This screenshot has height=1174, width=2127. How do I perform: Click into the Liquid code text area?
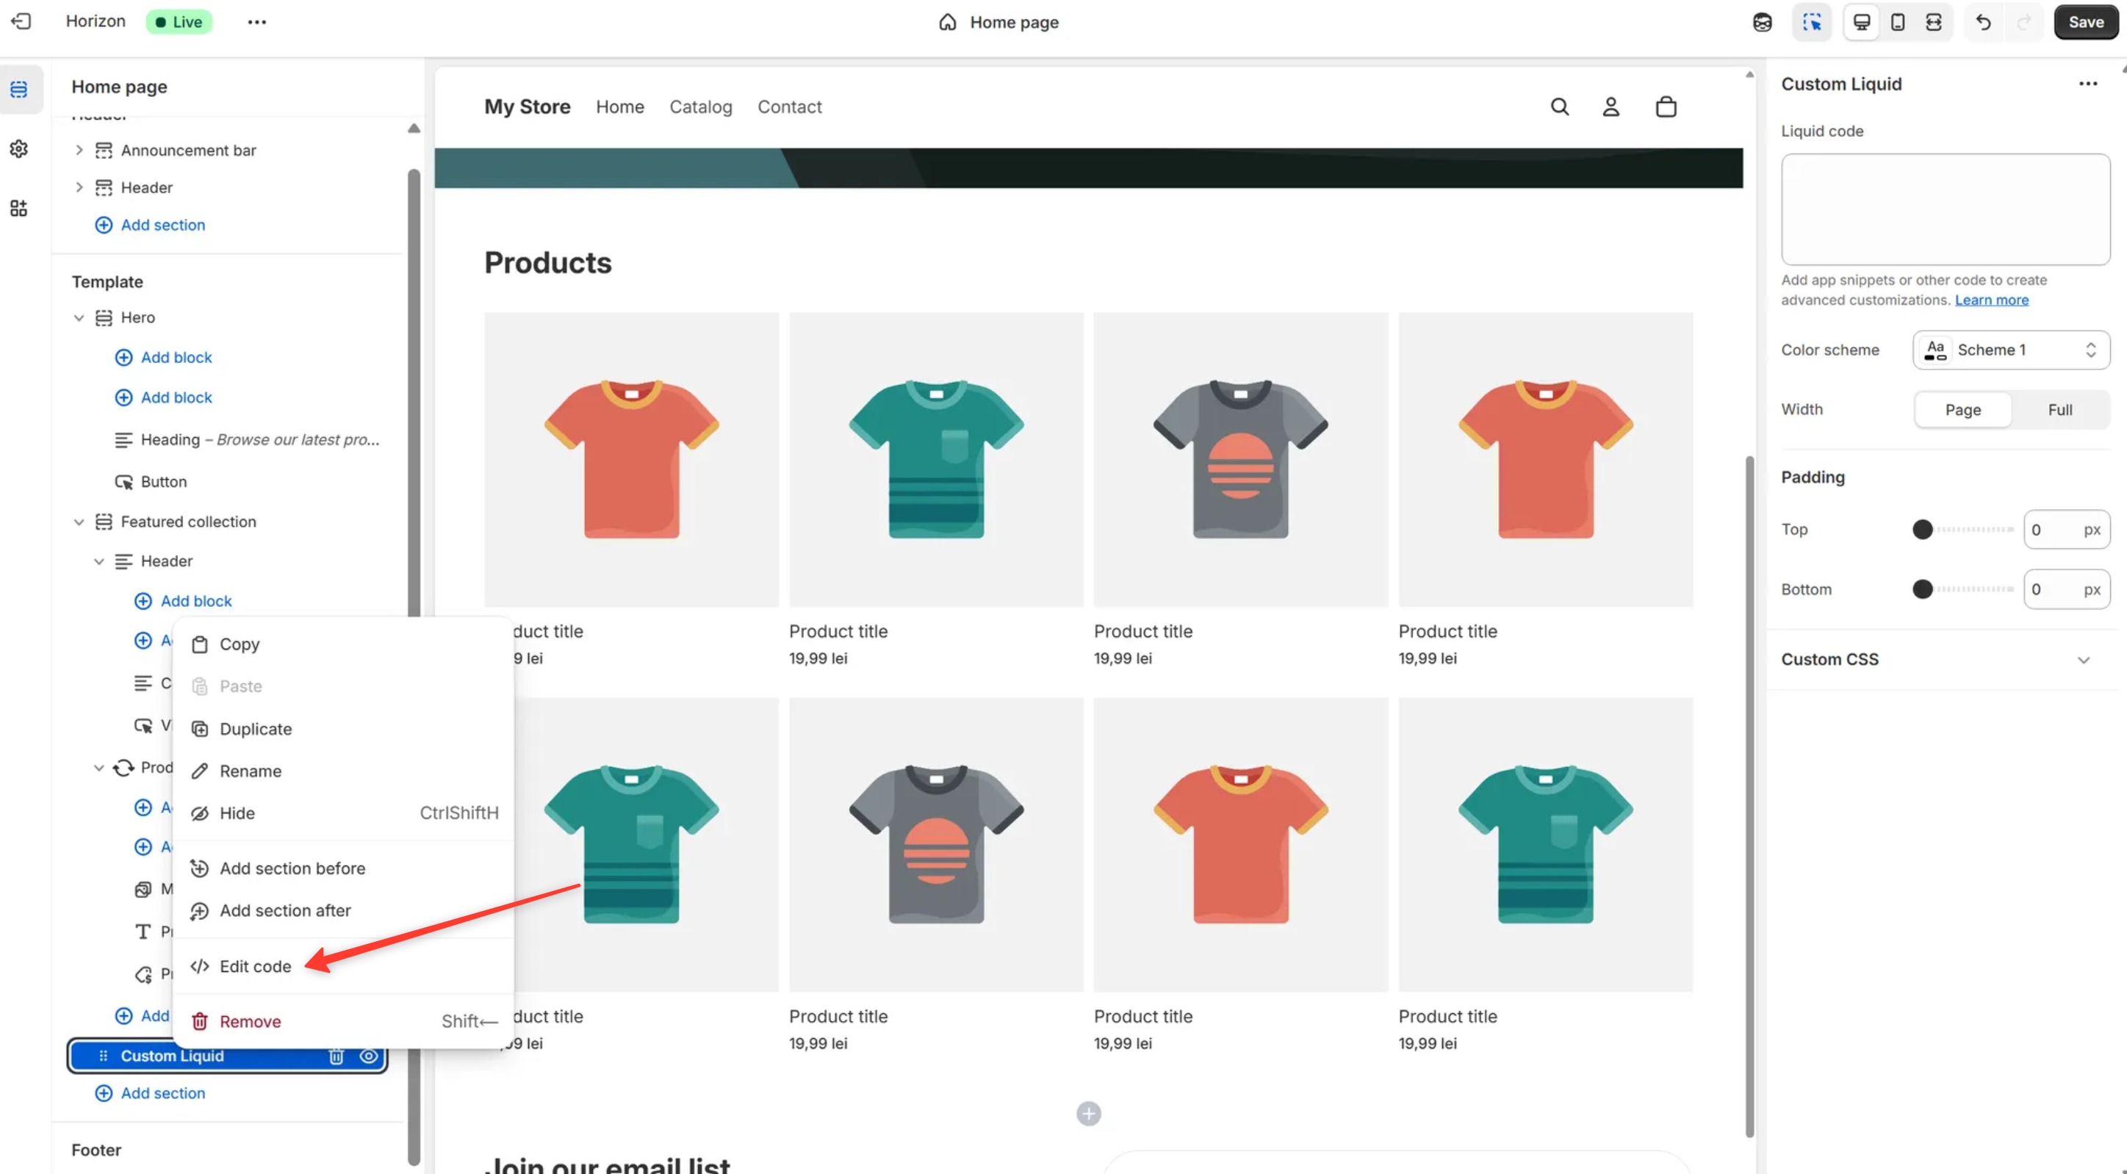(x=1945, y=209)
